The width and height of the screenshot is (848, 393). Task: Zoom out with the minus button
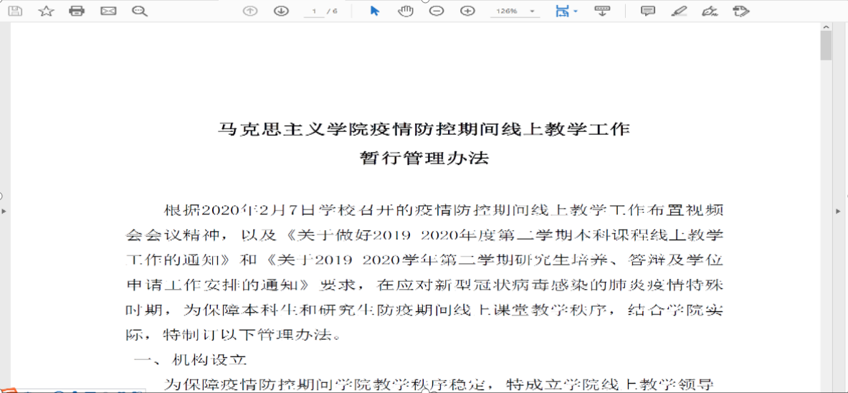437,11
